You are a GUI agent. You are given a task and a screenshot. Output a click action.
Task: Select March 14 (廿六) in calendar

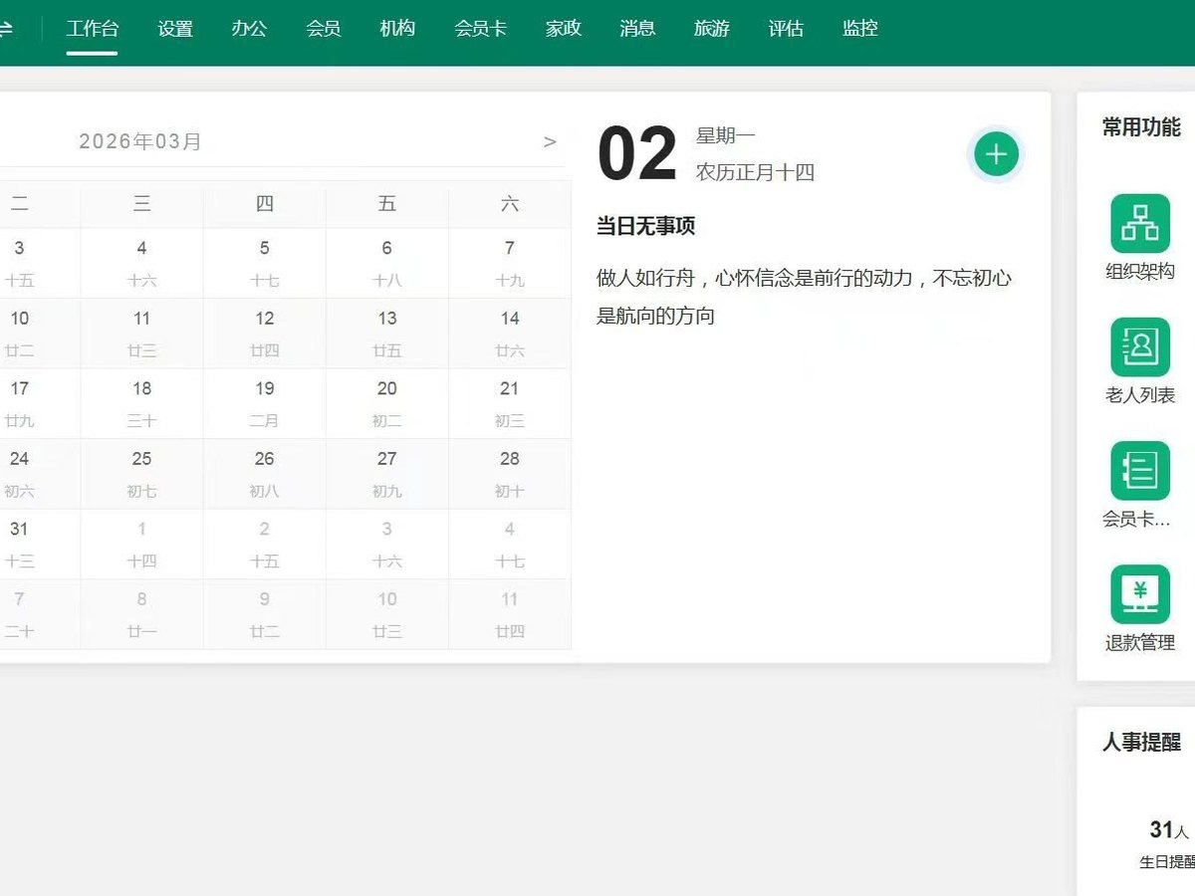[509, 334]
